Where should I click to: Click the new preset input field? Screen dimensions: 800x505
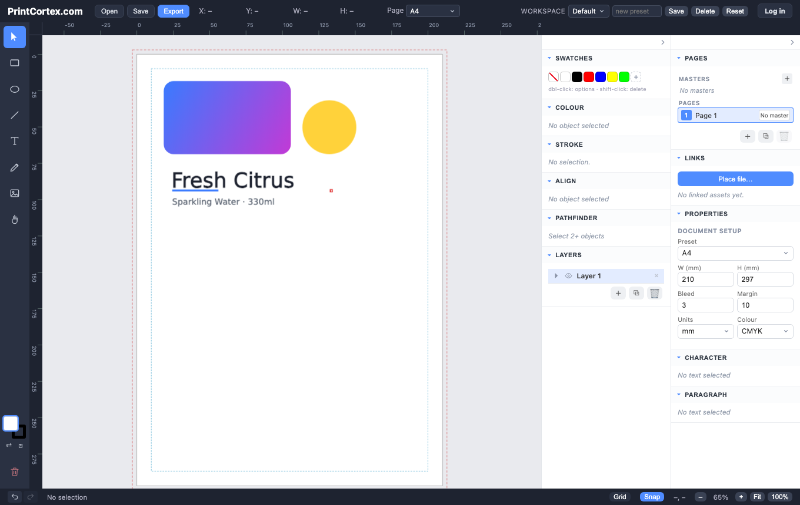pyautogui.click(x=637, y=11)
